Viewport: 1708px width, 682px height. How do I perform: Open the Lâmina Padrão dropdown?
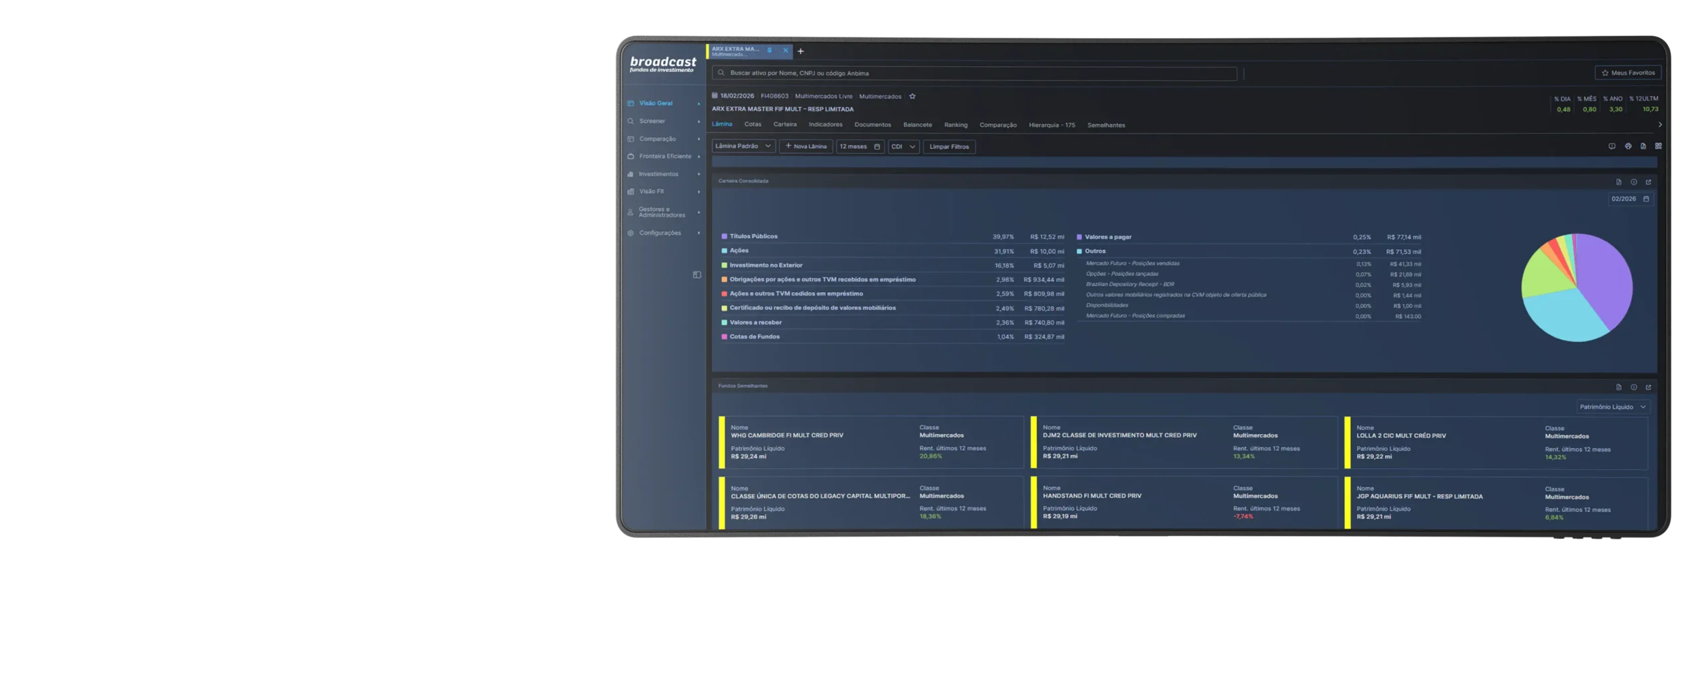[x=743, y=146]
